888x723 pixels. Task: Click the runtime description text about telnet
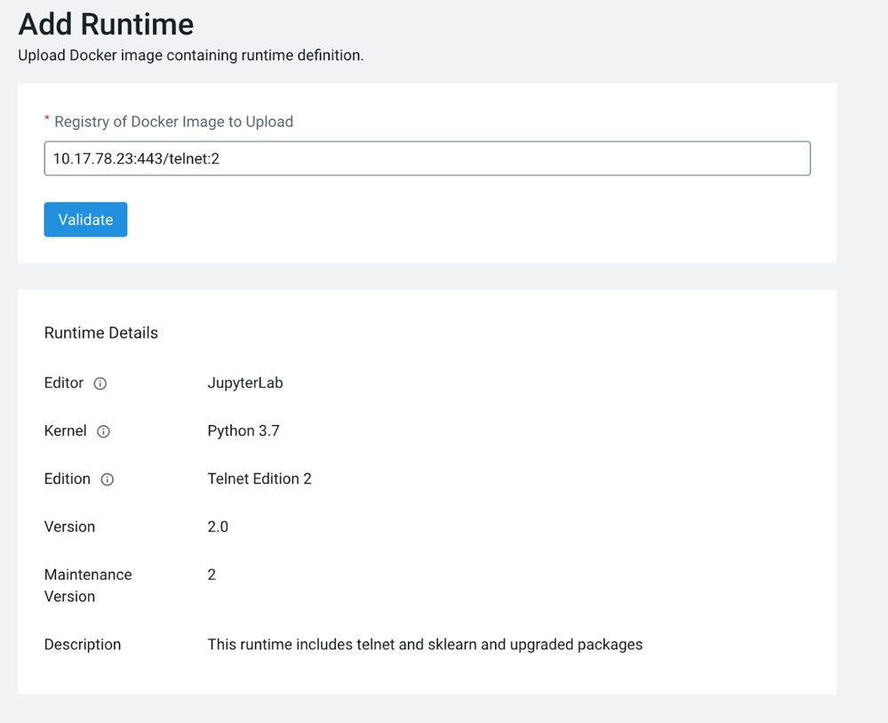point(424,645)
